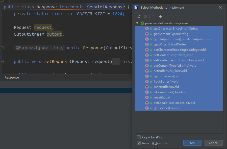Click method icon next to flushBuffer
Viewport: 227px width, 149px height.
click(x=147, y=82)
